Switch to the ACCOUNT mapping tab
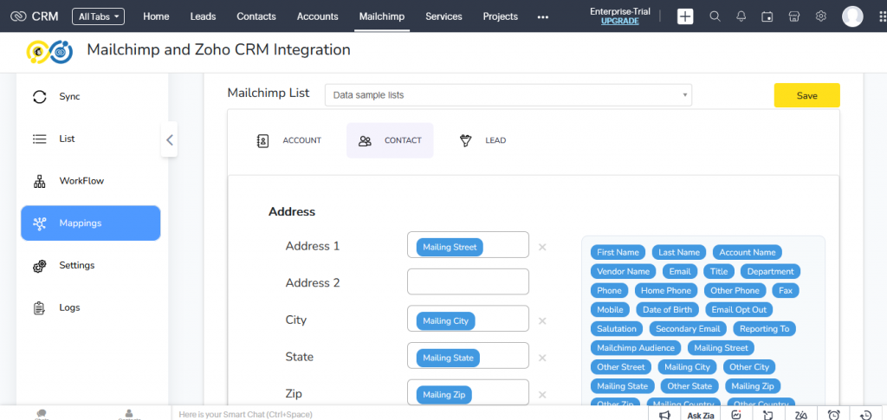887x420 pixels. click(288, 140)
